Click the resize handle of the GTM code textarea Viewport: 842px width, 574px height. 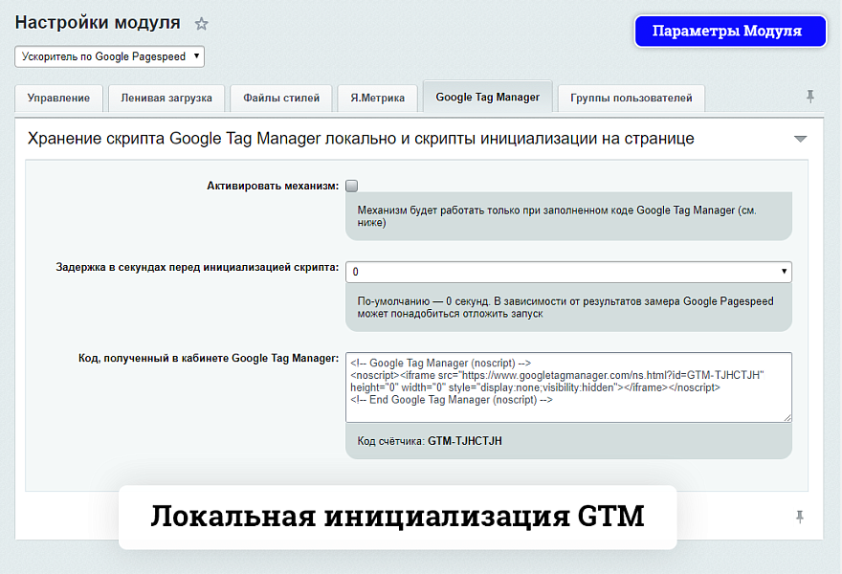click(787, 419)
